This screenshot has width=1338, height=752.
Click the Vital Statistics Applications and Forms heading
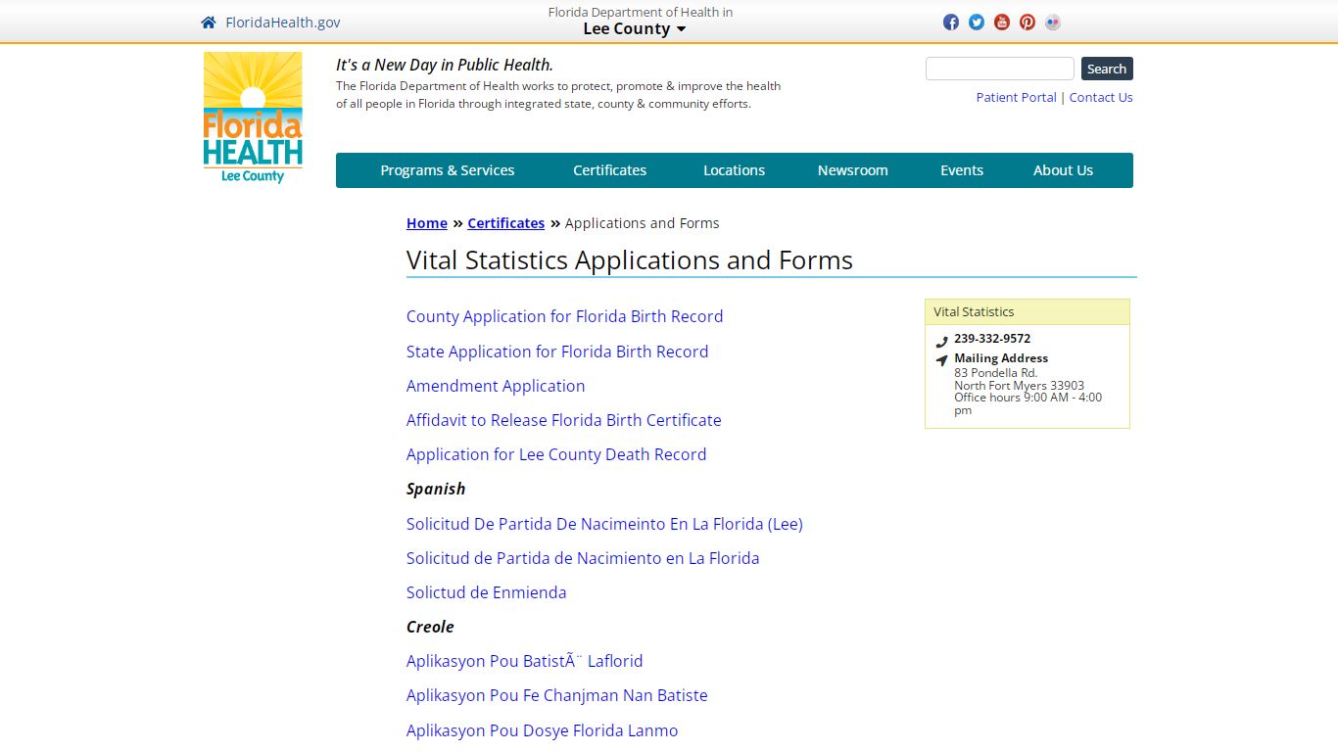click(x=630, y=260)
